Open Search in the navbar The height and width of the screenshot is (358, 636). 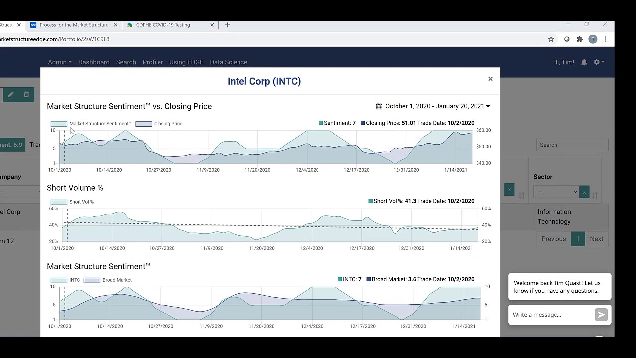point(126,62)
